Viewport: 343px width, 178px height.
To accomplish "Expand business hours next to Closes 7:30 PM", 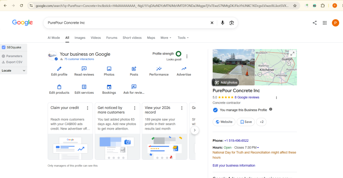I will 258,148.
